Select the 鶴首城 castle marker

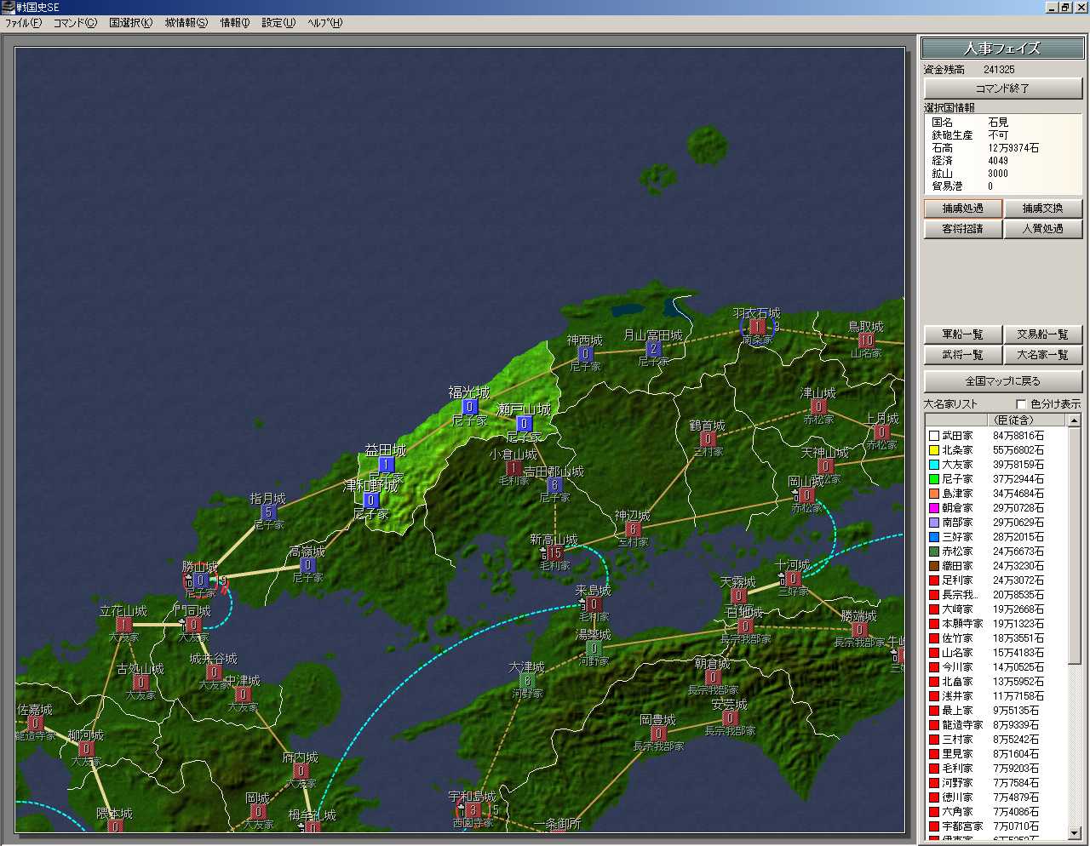coord(708,439)
